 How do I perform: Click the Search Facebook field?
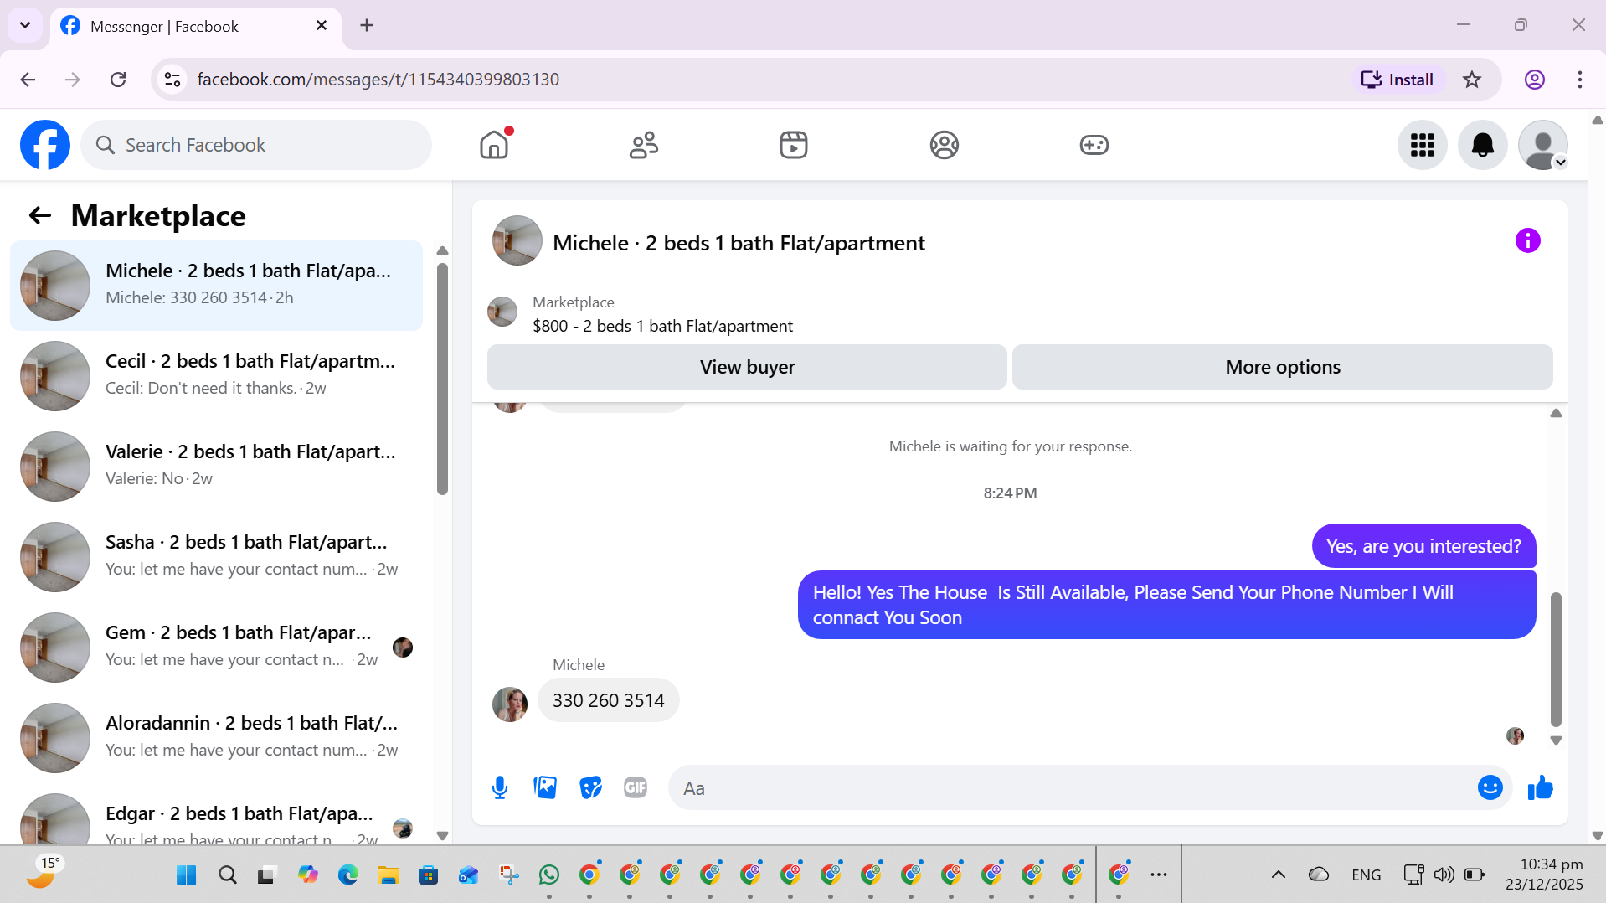tap(256, 145)
